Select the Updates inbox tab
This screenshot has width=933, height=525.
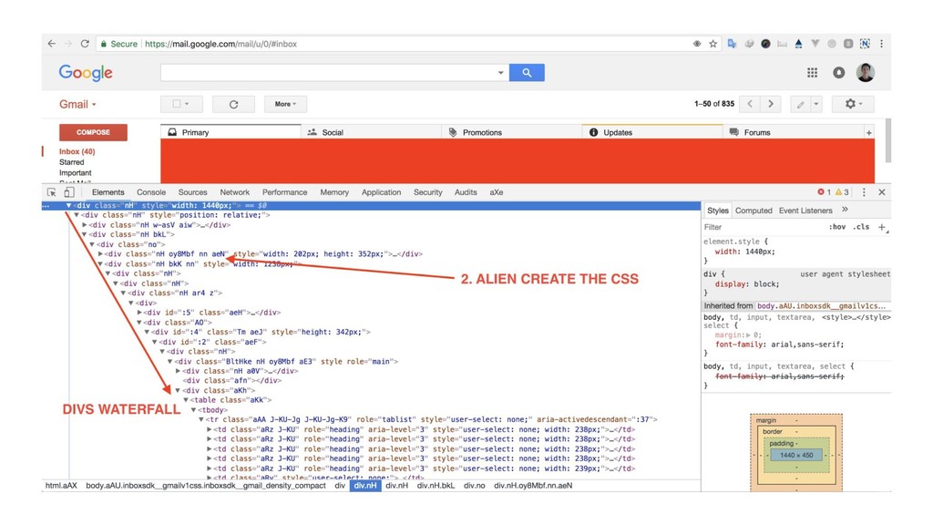[x=652, y=132]
